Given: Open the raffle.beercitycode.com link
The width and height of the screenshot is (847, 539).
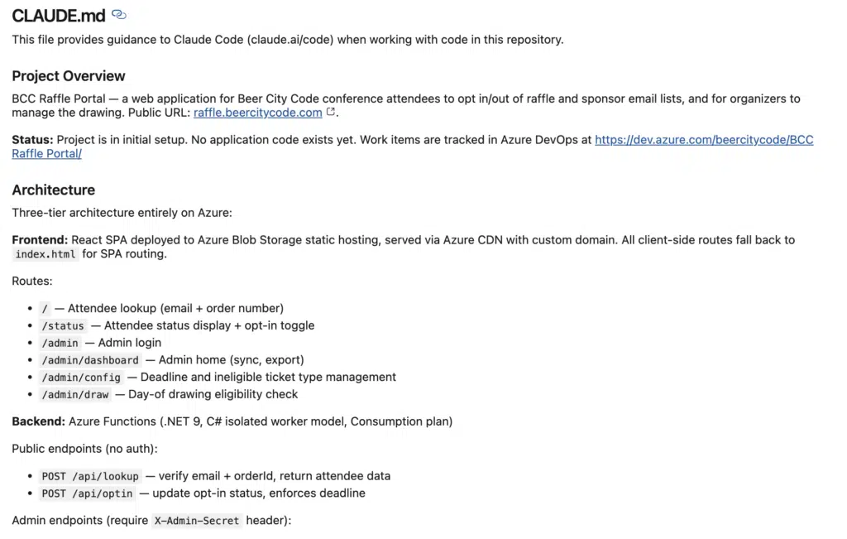Looking at the screenshot, I should [257, 113].
